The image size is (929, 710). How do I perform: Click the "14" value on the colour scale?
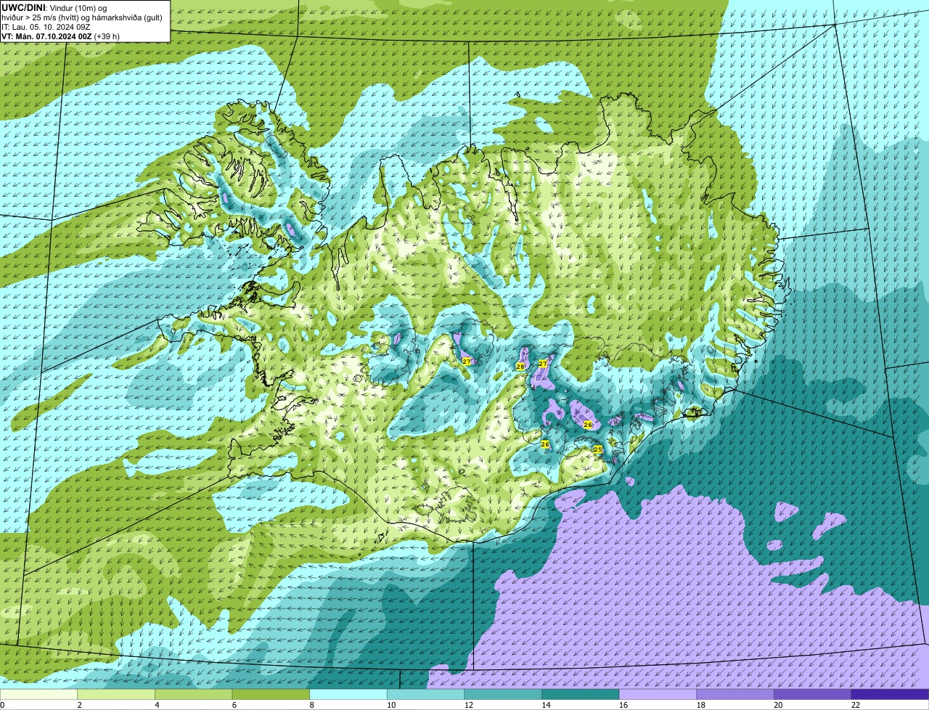click(546, 705)
